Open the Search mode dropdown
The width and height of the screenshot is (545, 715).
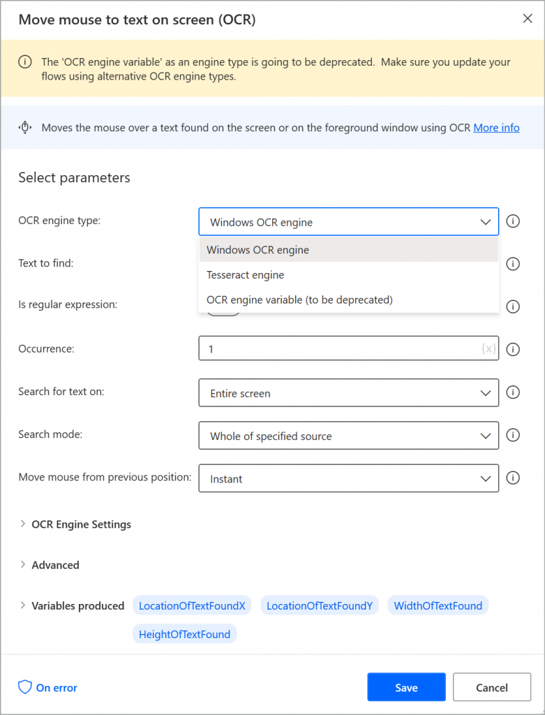coord(349,436)
